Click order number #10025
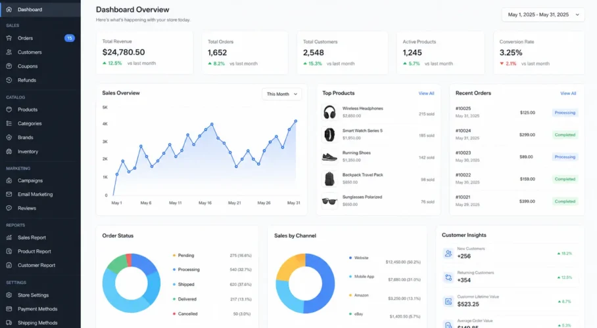Viewport: 597px width, 328px height. pos(463,109)
